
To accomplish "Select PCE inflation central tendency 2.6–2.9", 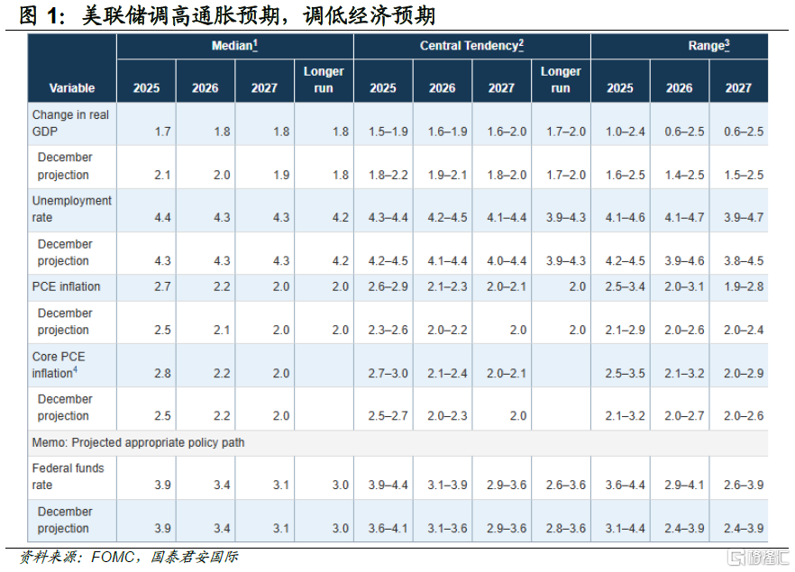I will pyautogui.click(x=388, y=287).
